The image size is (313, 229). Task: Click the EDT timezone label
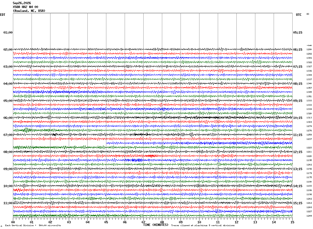pos(2,15)
